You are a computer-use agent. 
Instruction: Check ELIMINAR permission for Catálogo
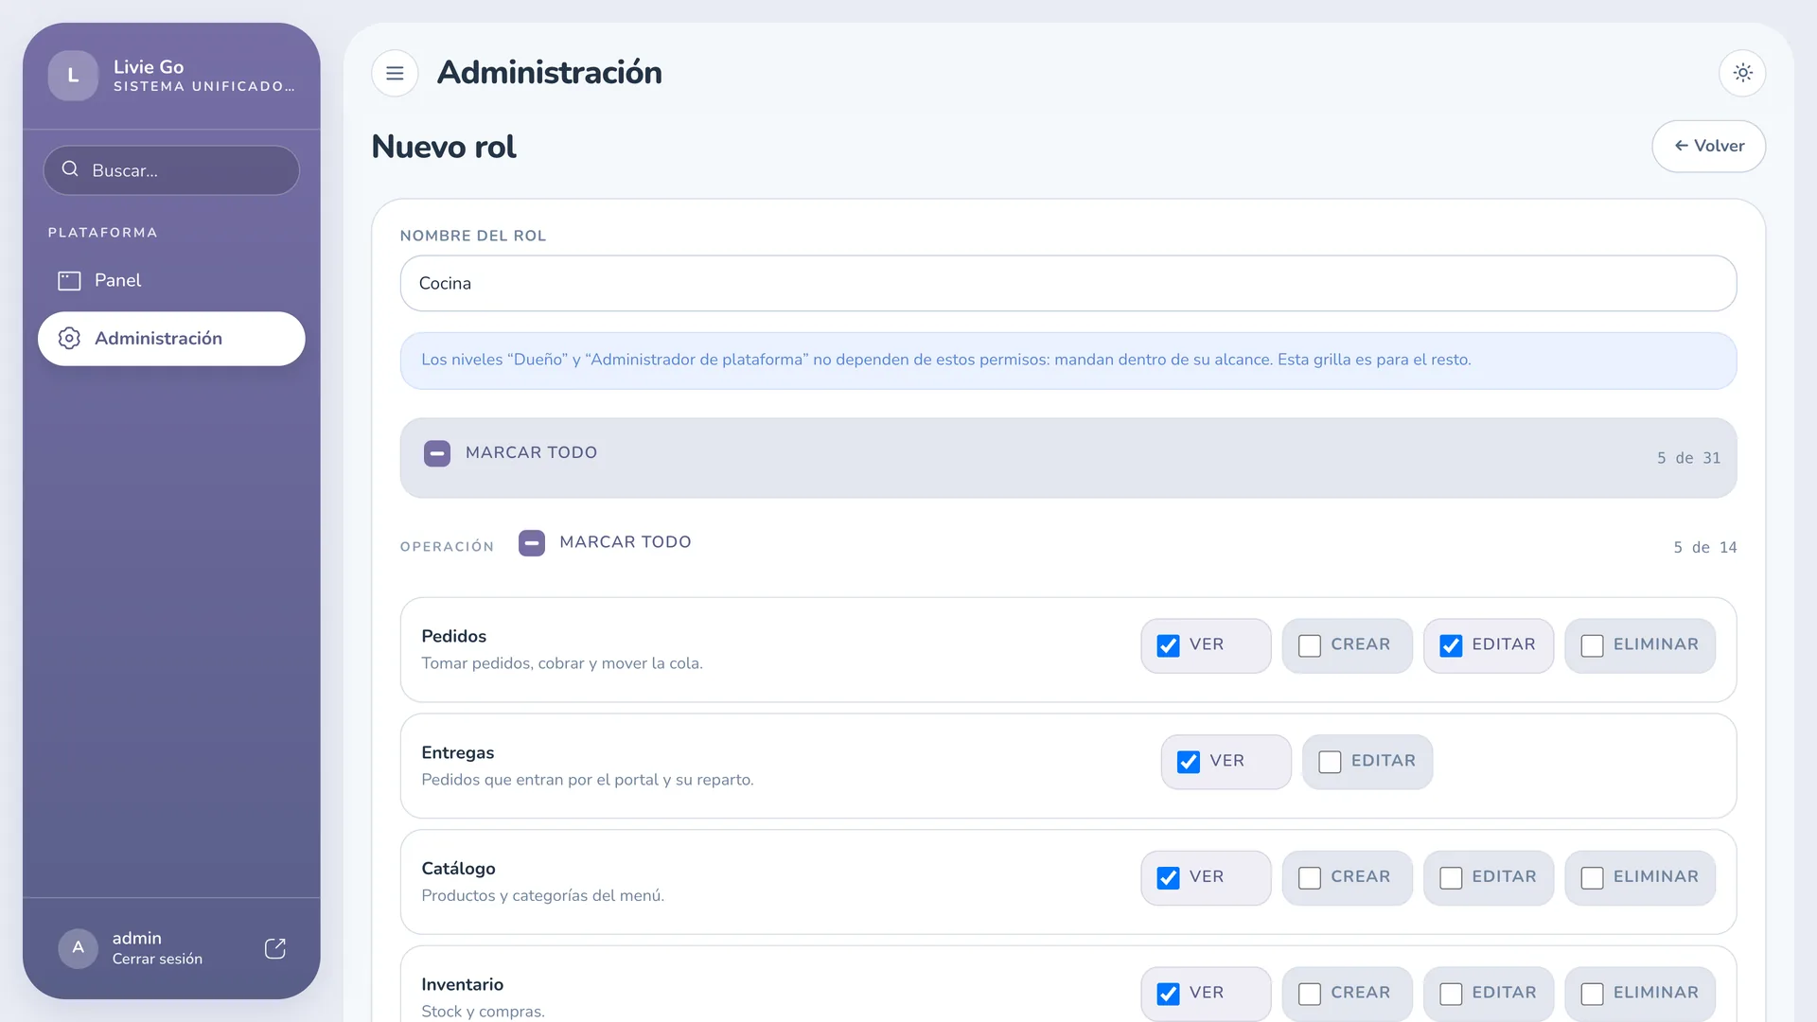tap(1593, 878)
